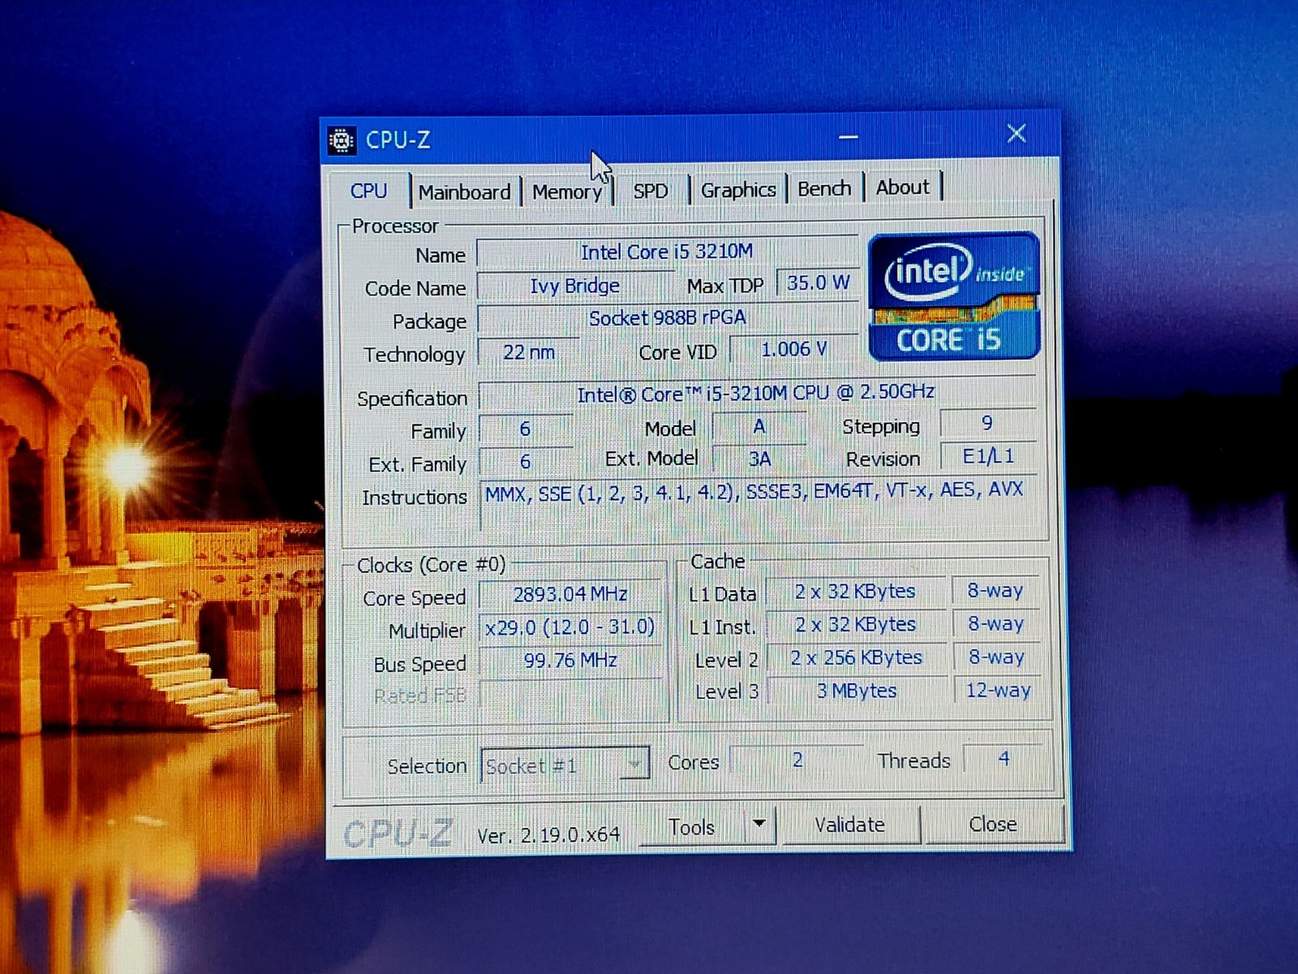This screenshot has width=1298, height=974.
Task: Click the Ver. 2.19.0.x64 version text
Action: click(548, 835)
